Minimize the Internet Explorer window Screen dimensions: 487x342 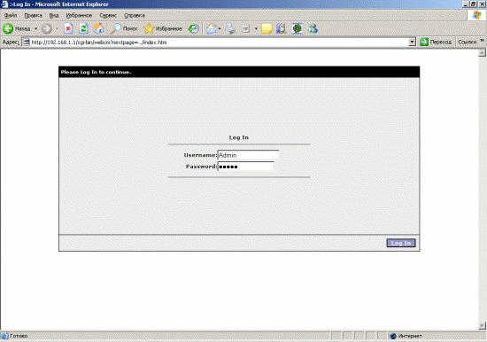[465, 4]
